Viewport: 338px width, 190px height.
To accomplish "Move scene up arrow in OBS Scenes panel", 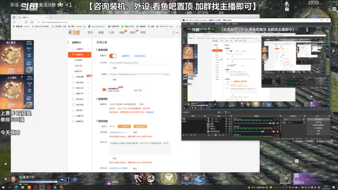I will coord(191,135).
